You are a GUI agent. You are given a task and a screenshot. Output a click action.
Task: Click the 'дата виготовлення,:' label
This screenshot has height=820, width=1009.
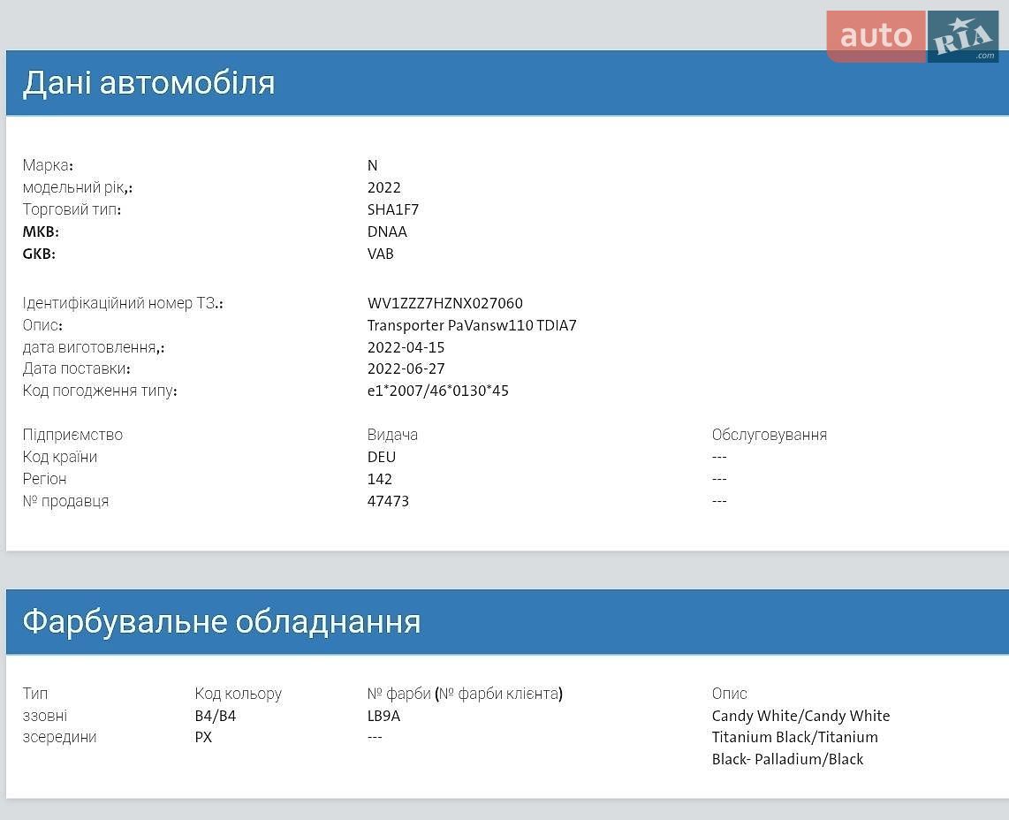coord(94,347)
